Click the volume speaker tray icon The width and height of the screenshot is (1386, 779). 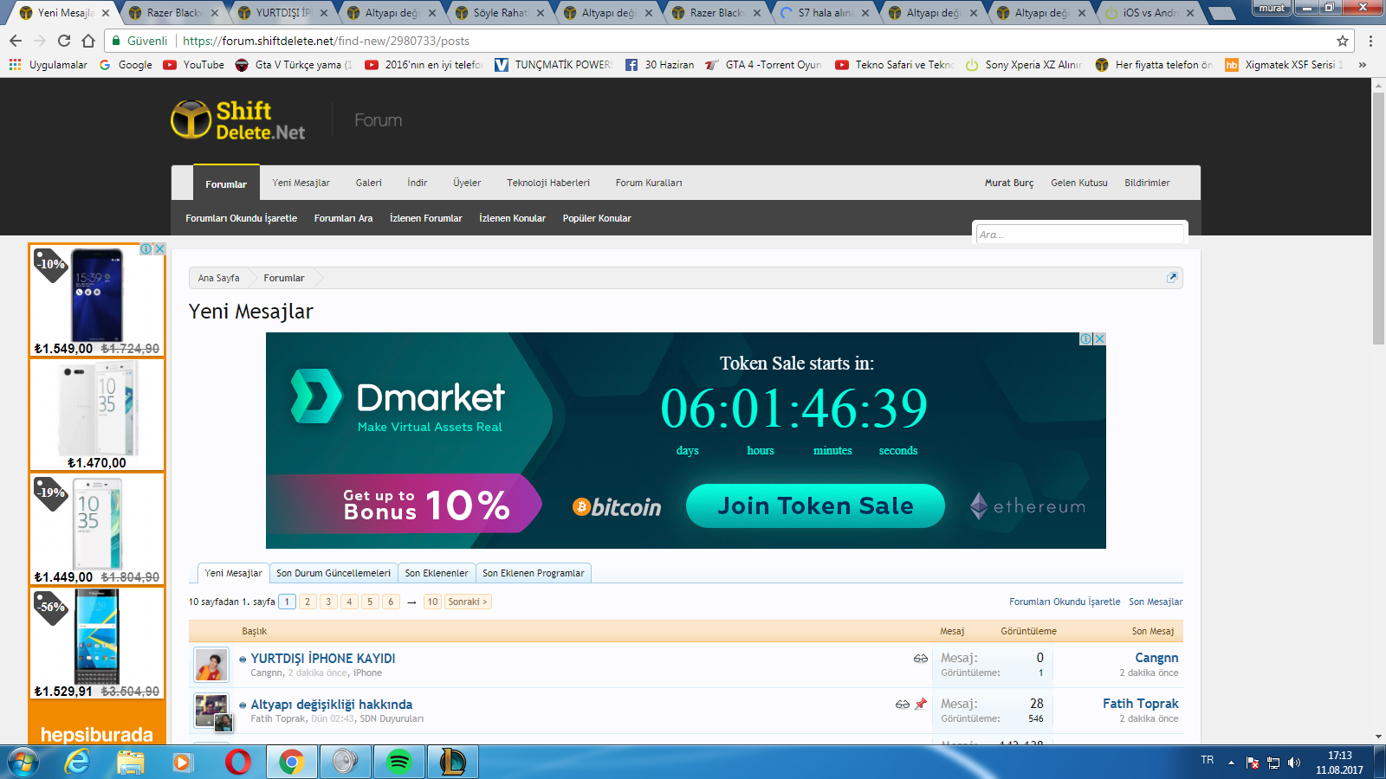click(x=1293, y=763)
